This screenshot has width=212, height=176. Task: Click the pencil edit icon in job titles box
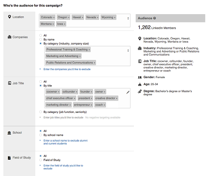click(128, 92)
